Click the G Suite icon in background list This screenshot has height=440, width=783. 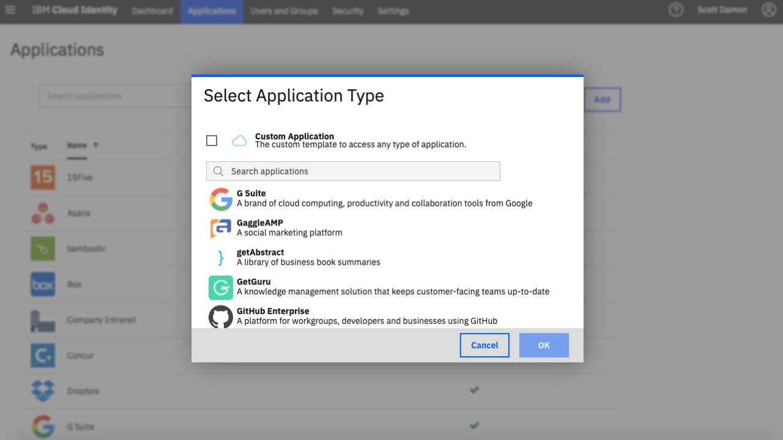[x=43, y=427]
